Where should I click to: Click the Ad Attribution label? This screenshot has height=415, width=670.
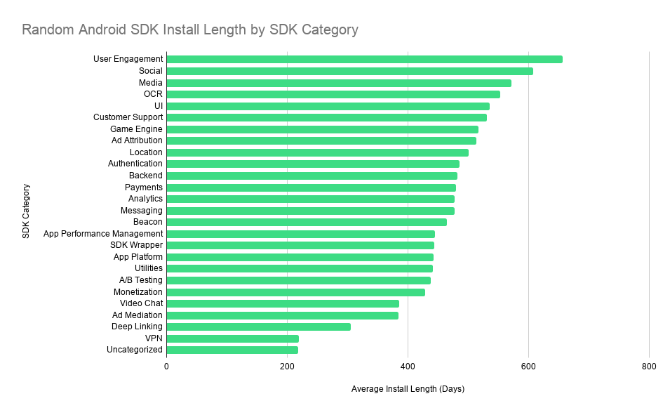click(x=137, y=140)
